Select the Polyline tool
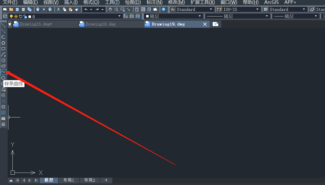The image size is (325, 185). 3,37
